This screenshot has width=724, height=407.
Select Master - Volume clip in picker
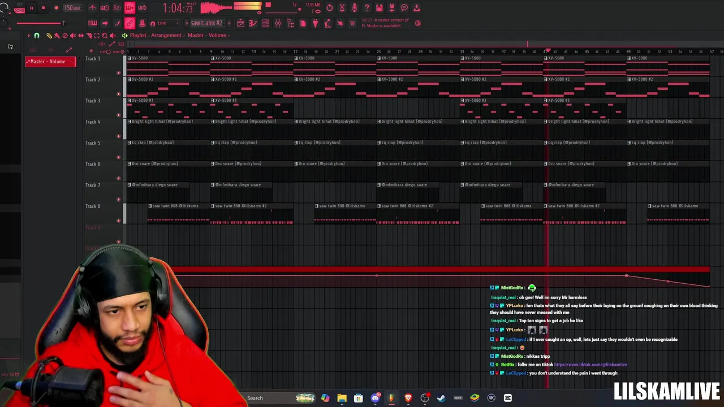[x=50, y=62]
